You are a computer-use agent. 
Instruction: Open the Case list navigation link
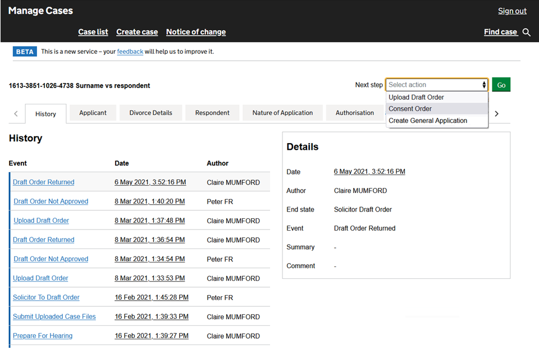point(93,32)
